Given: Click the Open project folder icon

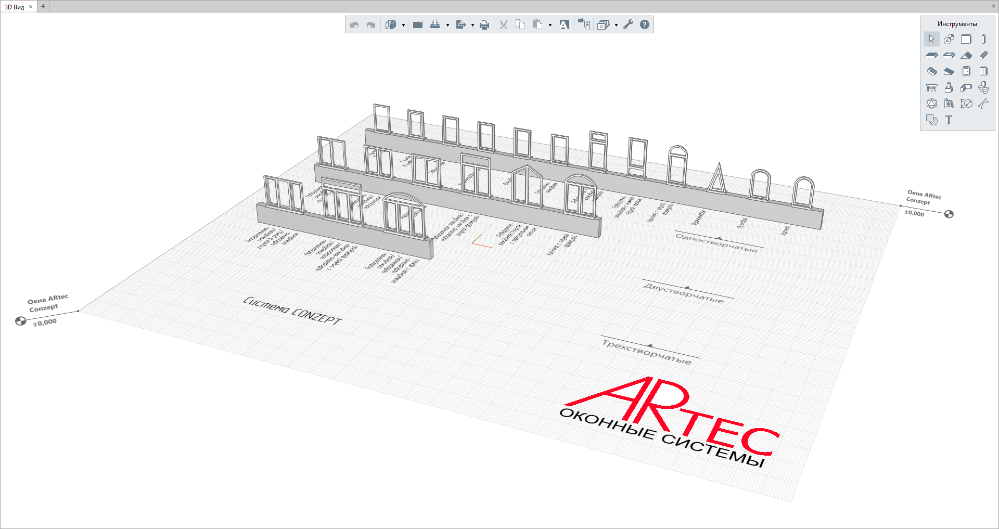Looking at the screenshot, I should 418,24.
